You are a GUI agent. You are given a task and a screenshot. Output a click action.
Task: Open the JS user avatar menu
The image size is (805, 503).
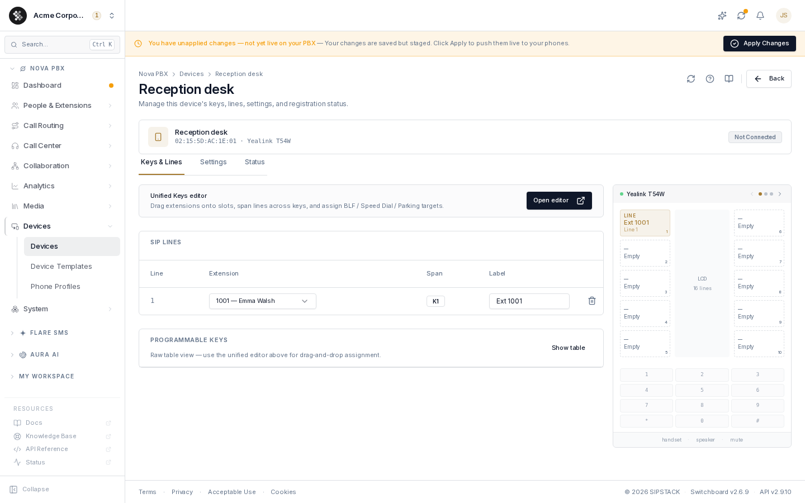pos(784,16)
